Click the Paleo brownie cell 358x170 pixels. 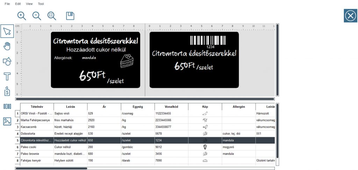pos(37,154)
